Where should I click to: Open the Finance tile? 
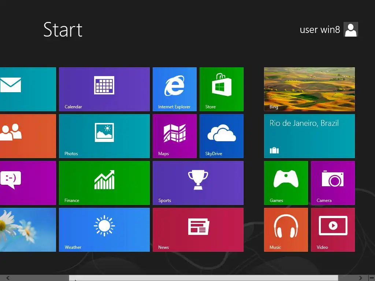pyautogui.click(x=104, y=183)
